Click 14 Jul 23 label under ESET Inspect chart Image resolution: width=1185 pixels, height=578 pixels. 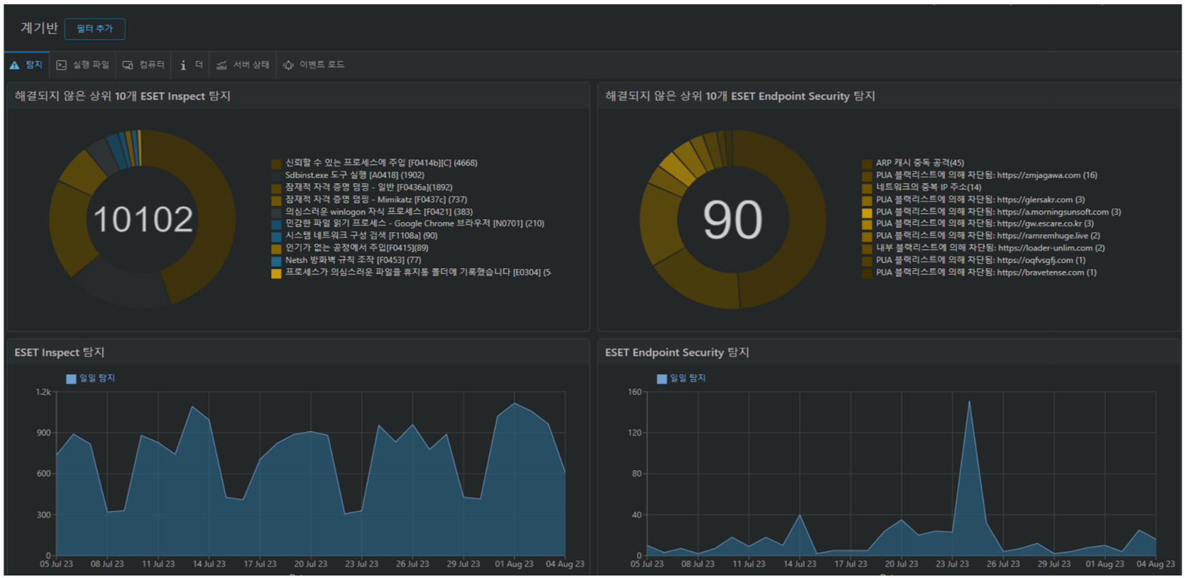209,564
